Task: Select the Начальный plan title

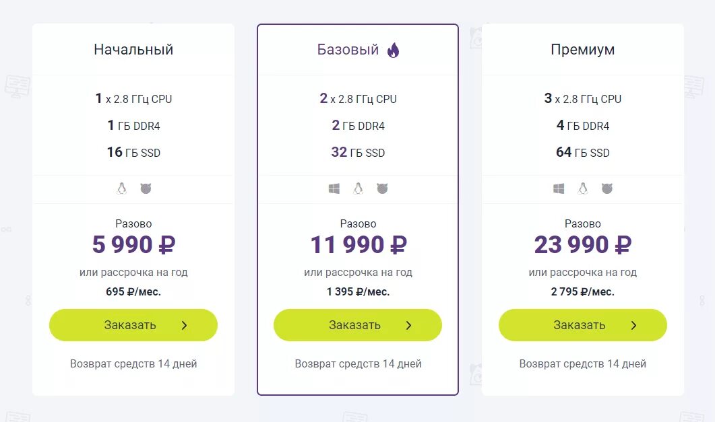Action: [x=133, y=50]
